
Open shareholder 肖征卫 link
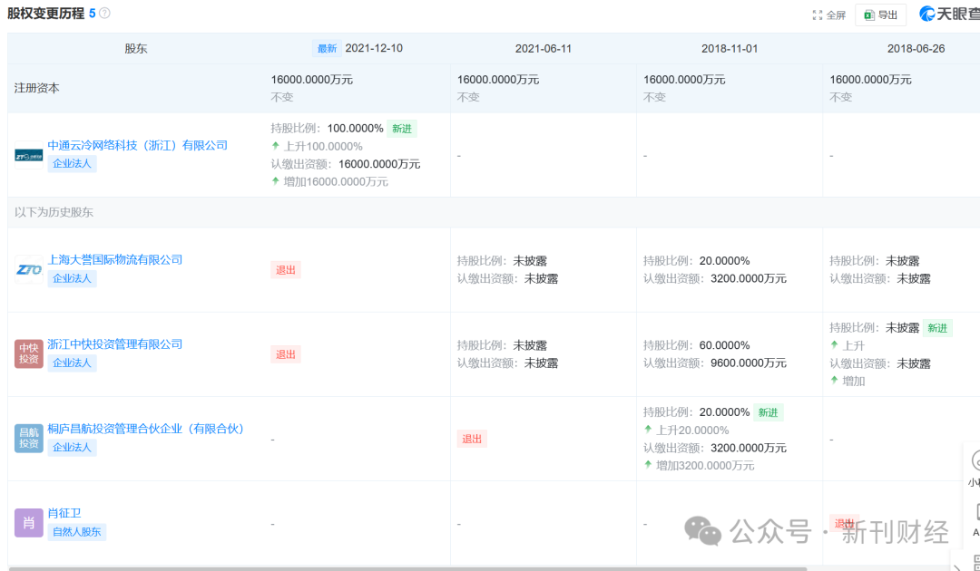(x=64, y=513)
